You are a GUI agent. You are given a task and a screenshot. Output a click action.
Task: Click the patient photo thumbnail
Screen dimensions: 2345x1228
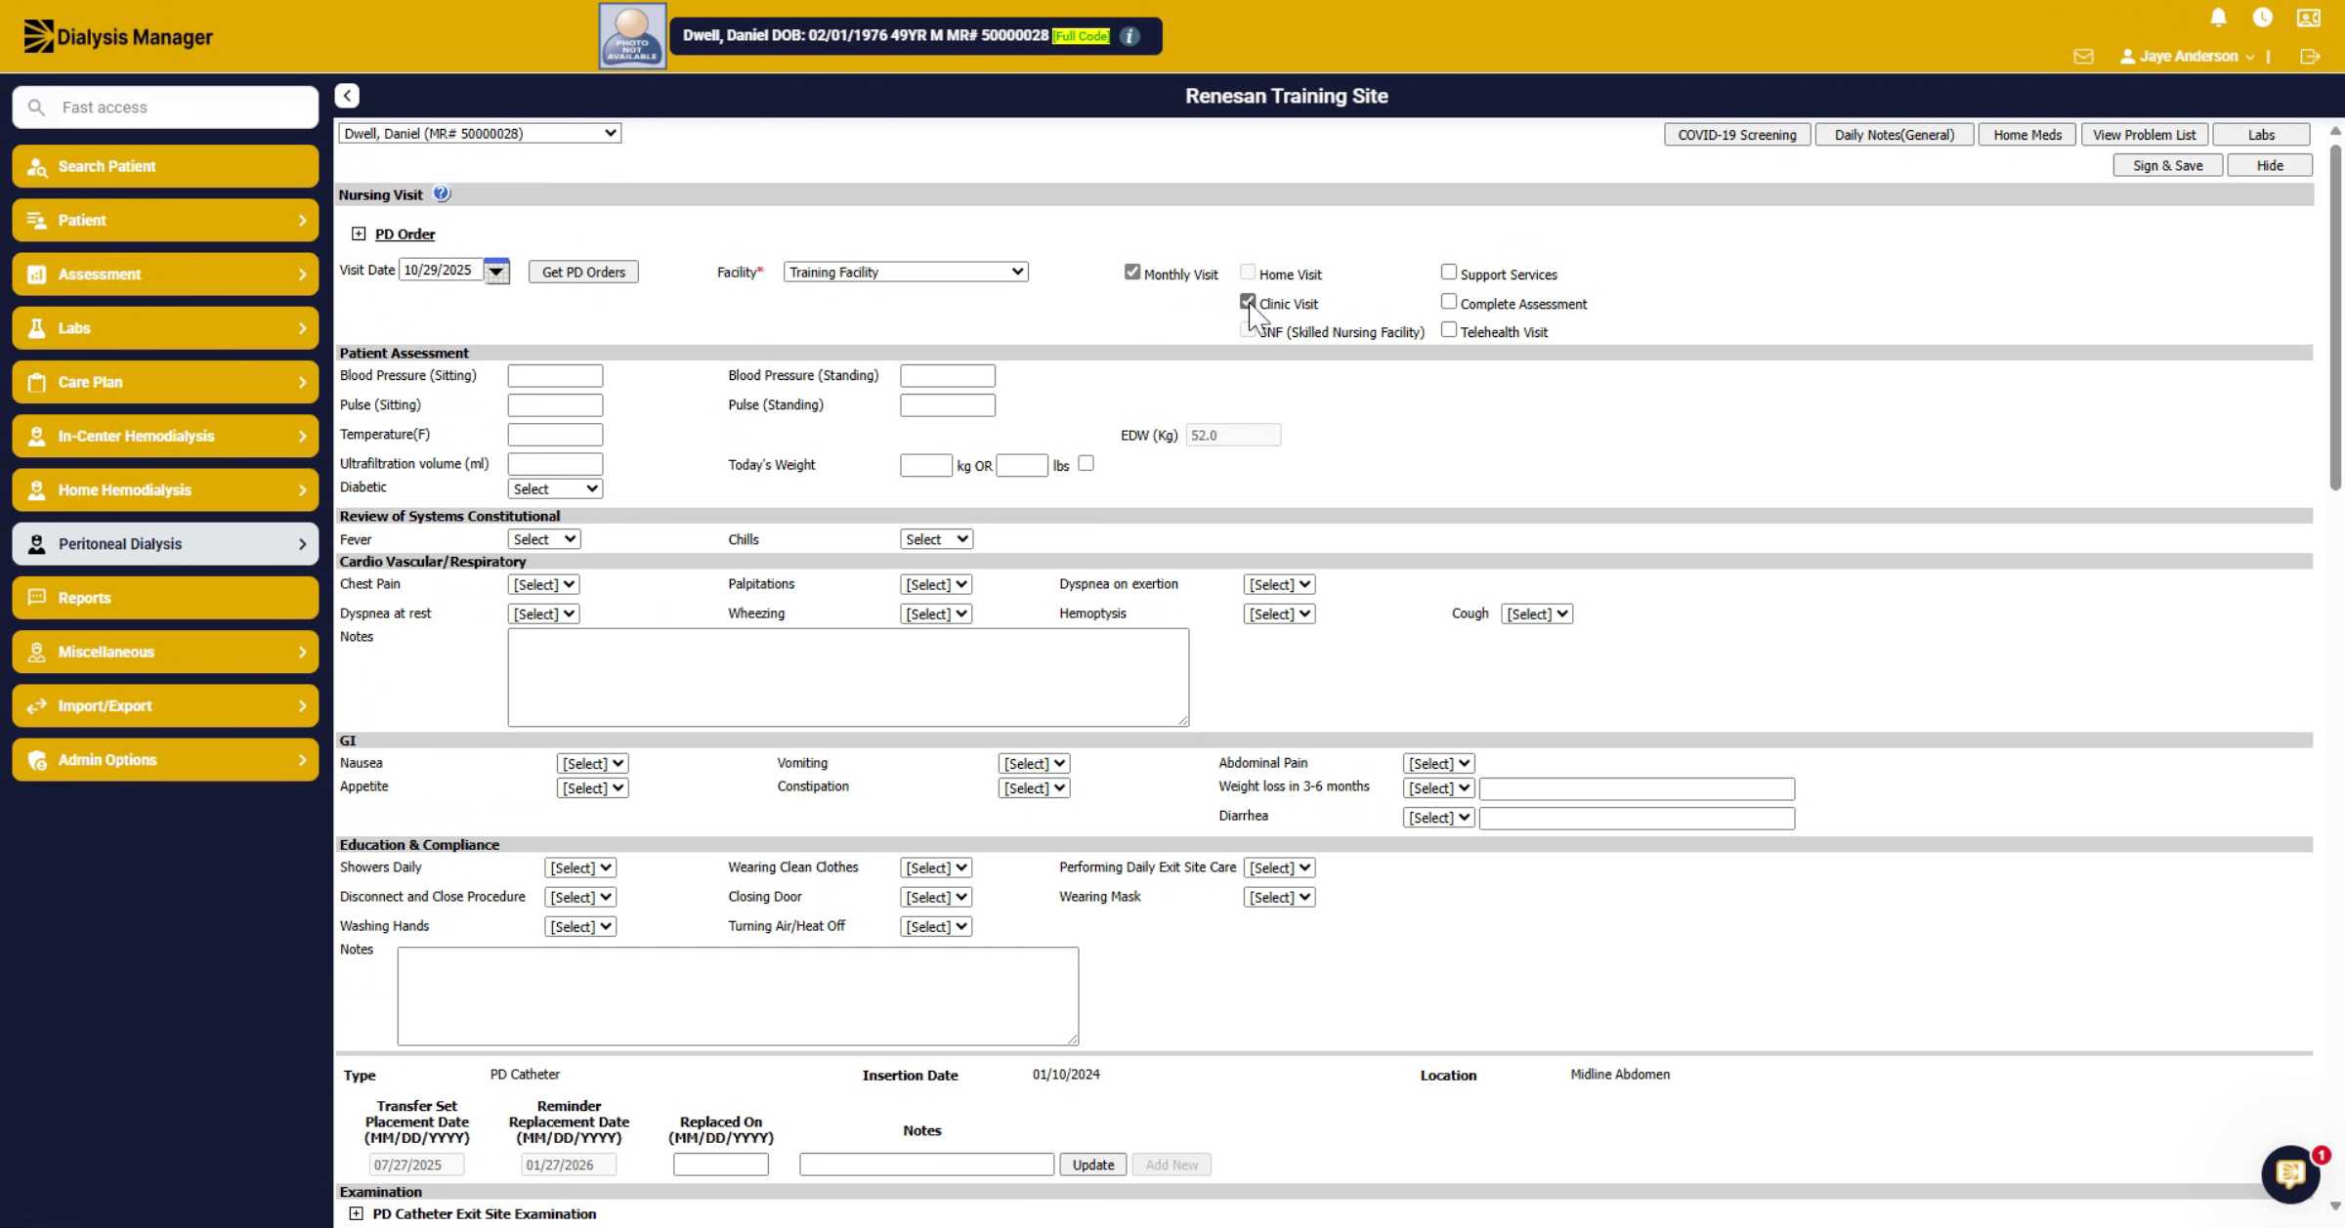tap(632, 36)
